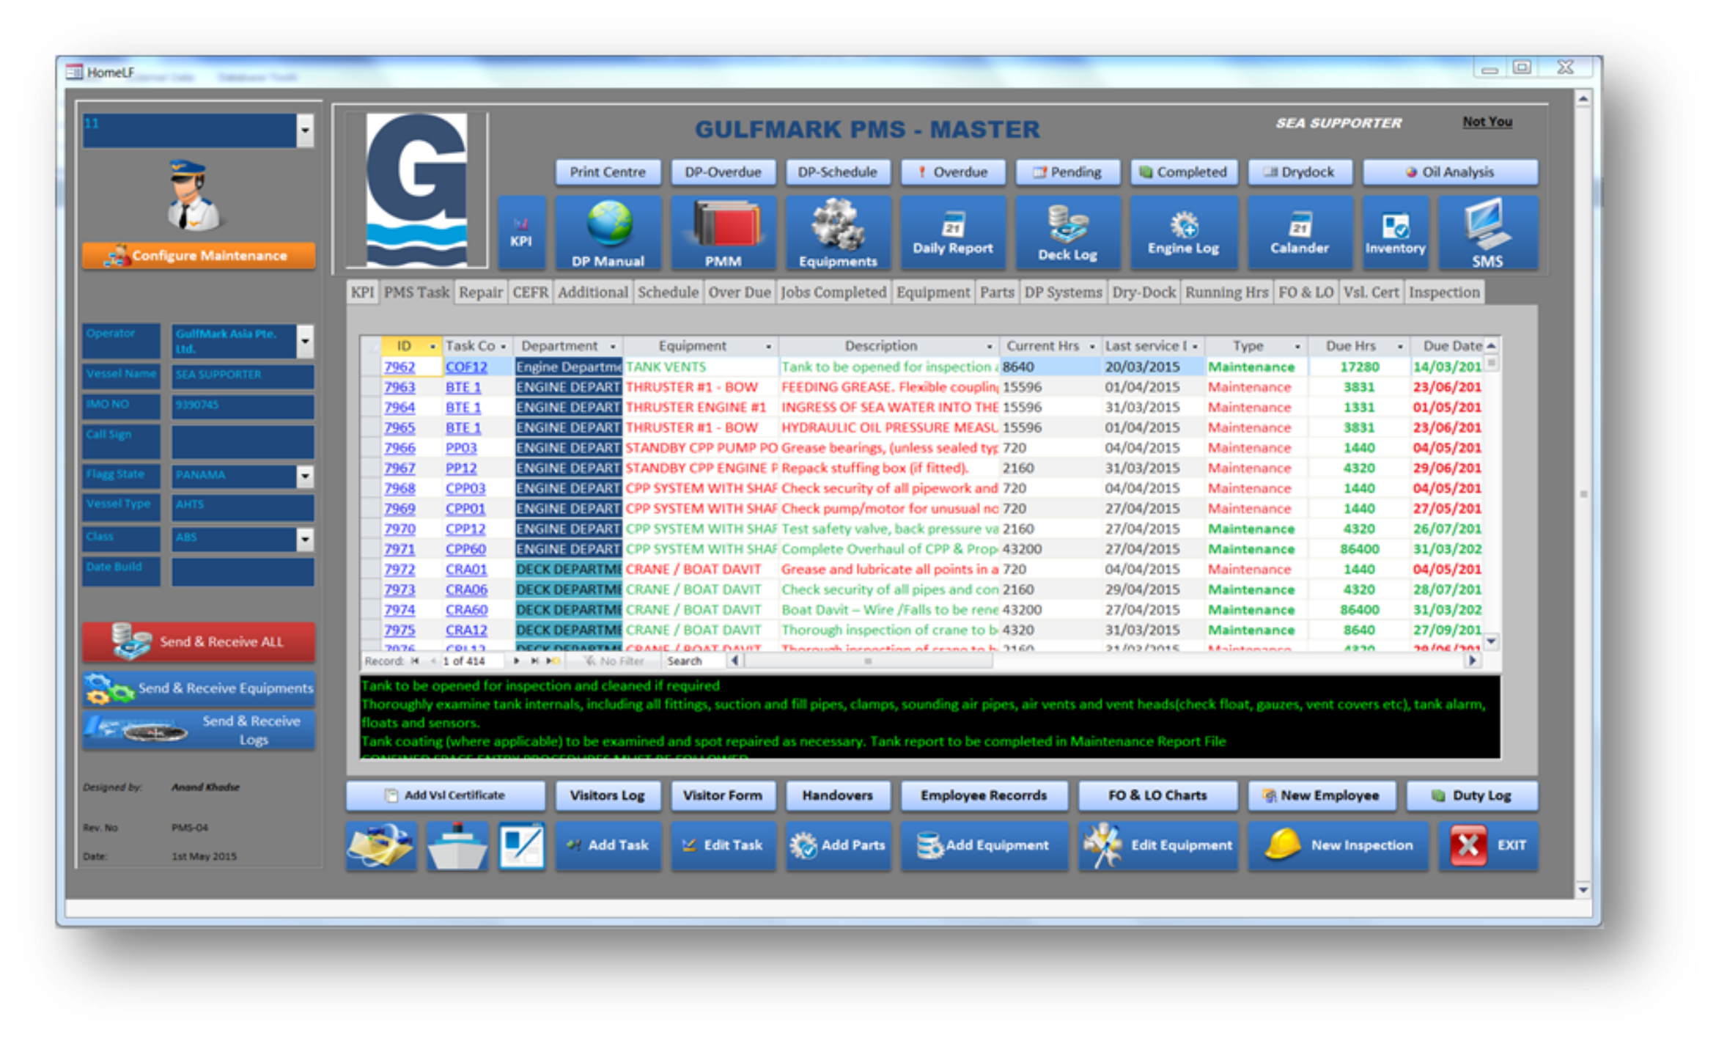Switch to the Over Due tab
The image size is (1716, 1041).
click(x=739, y=293)
